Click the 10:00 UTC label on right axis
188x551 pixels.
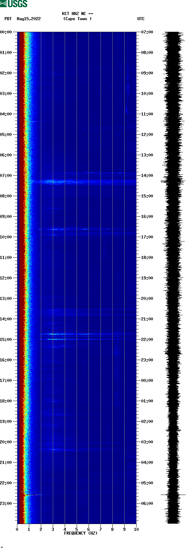point(147,94)
